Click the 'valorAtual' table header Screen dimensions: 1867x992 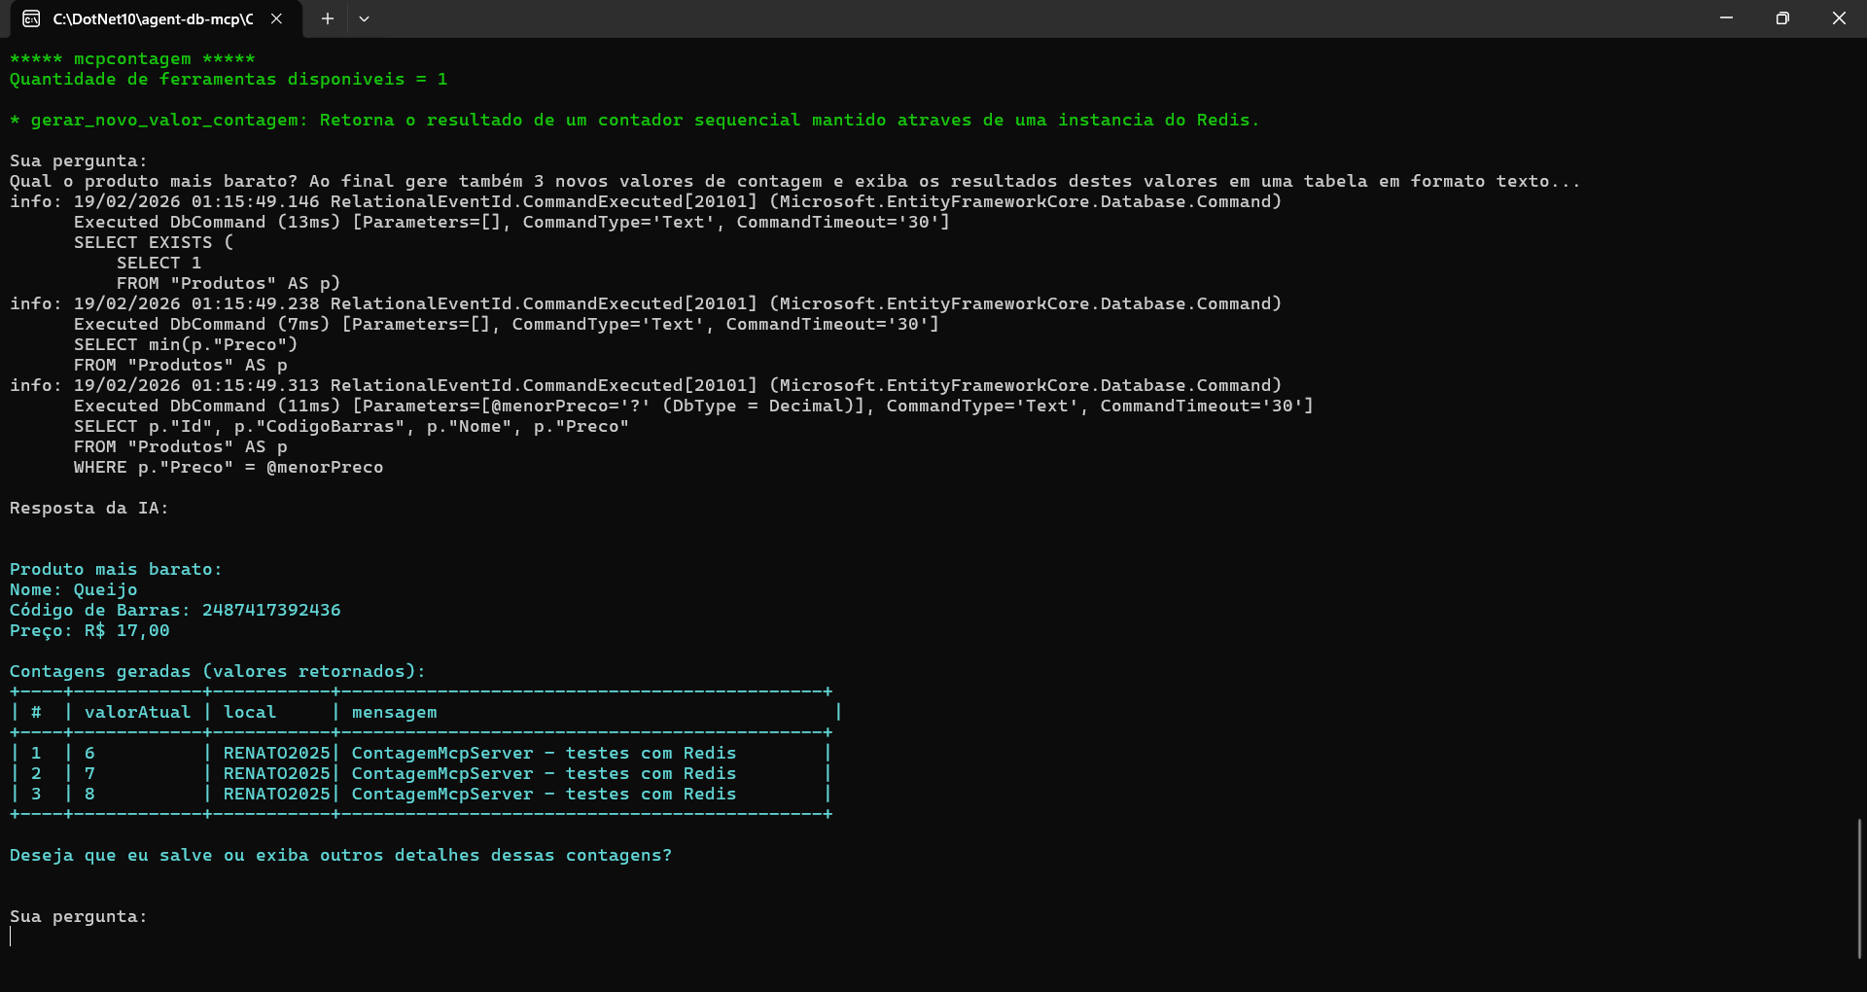pos(137,712)
